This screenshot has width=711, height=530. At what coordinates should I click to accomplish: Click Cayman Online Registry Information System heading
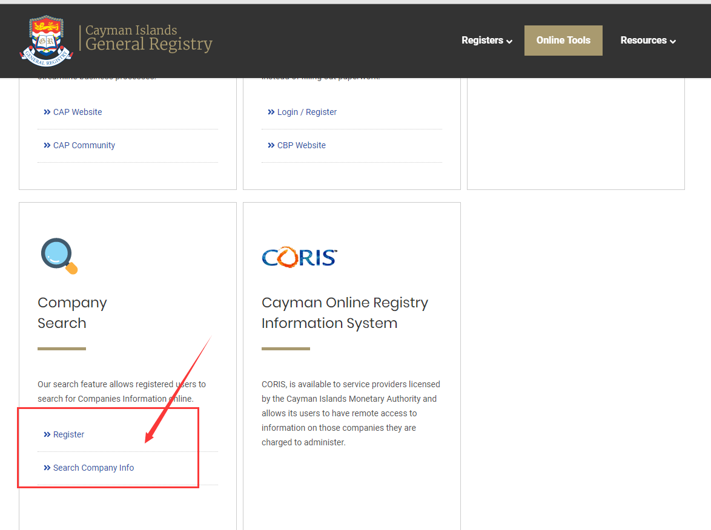point(345,313)
